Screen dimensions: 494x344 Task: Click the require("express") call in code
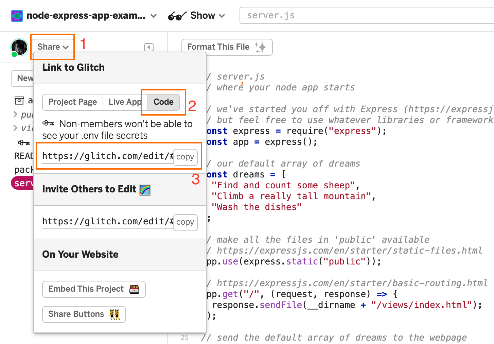point(334,131)
